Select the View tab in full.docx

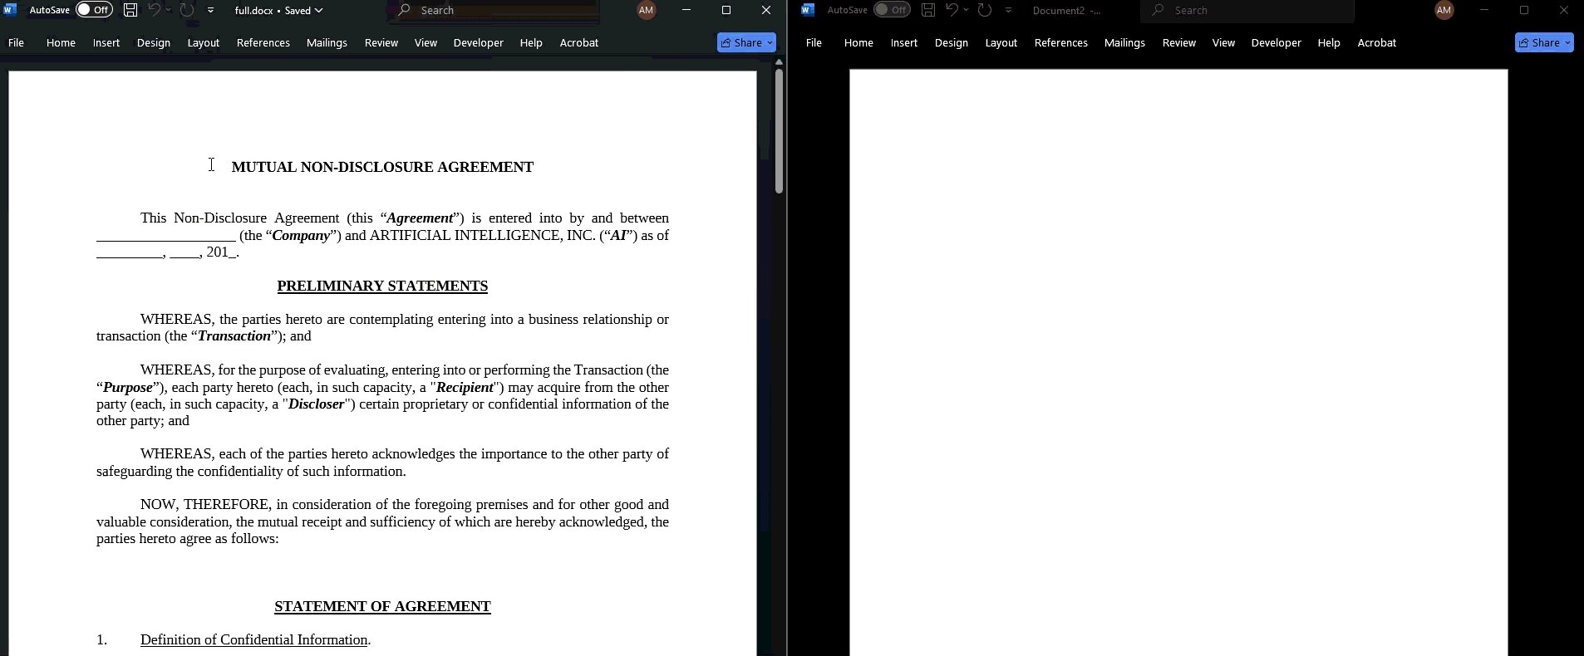(426, 42)
